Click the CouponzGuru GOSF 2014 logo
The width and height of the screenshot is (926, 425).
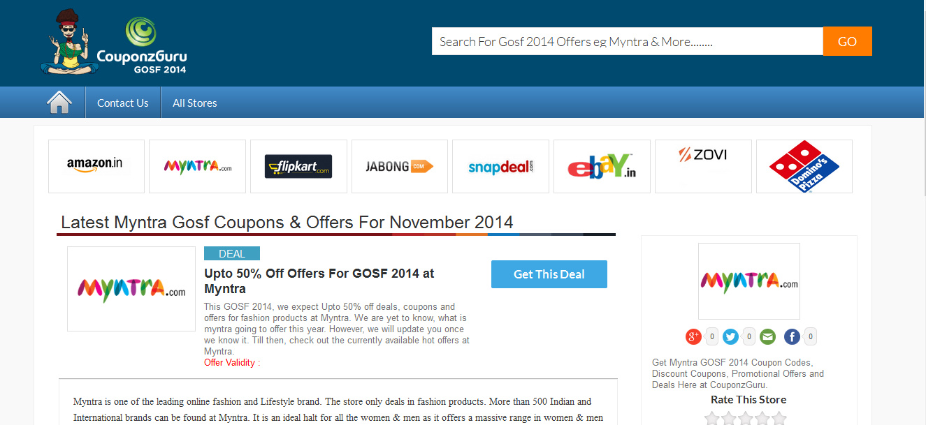click(114, 43)
